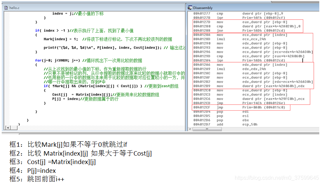Click the mov instruction at 004012C6
Screen dimensions: 322x184
[249, 99]
